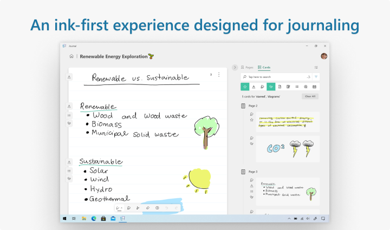The image size is (390, 230).
Task: Open the Page 3 group header
Action: pyautogui.click(x=249, y=172)
